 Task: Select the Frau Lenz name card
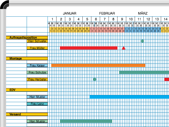(37, 104)
